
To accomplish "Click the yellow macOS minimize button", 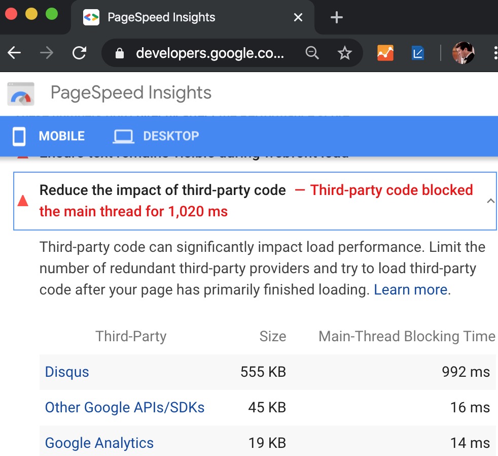I will click(x=31, y=14).
